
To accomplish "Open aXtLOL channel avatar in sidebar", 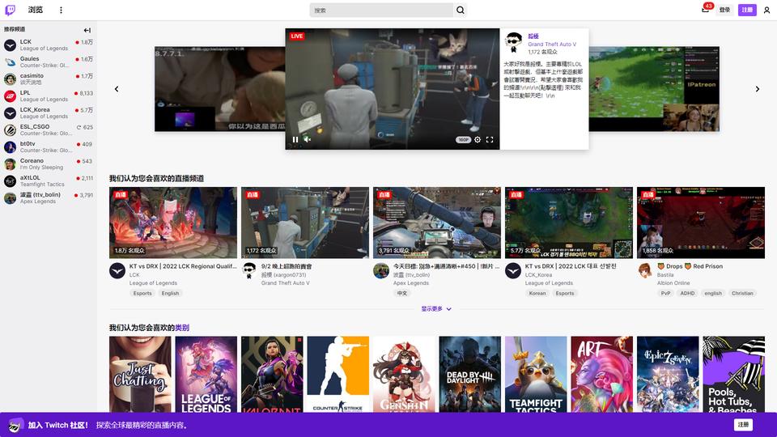I will pos(10,180).
